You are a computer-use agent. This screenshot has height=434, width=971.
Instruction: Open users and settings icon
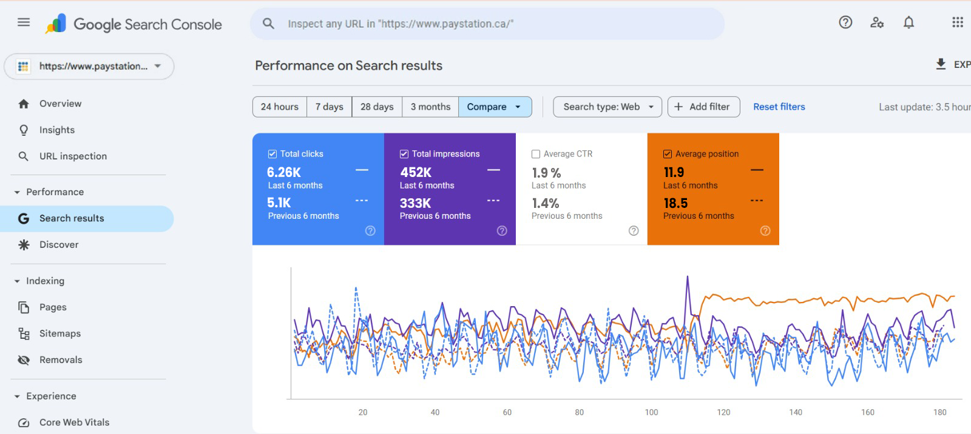point(877,22)
